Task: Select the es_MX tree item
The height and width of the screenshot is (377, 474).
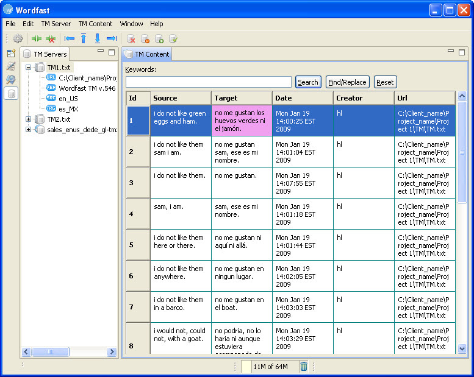Action: pyautogui.click(x=68, y=109)
